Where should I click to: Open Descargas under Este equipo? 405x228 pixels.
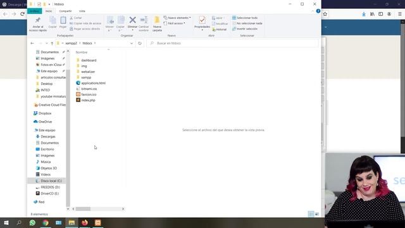[46, 137]
